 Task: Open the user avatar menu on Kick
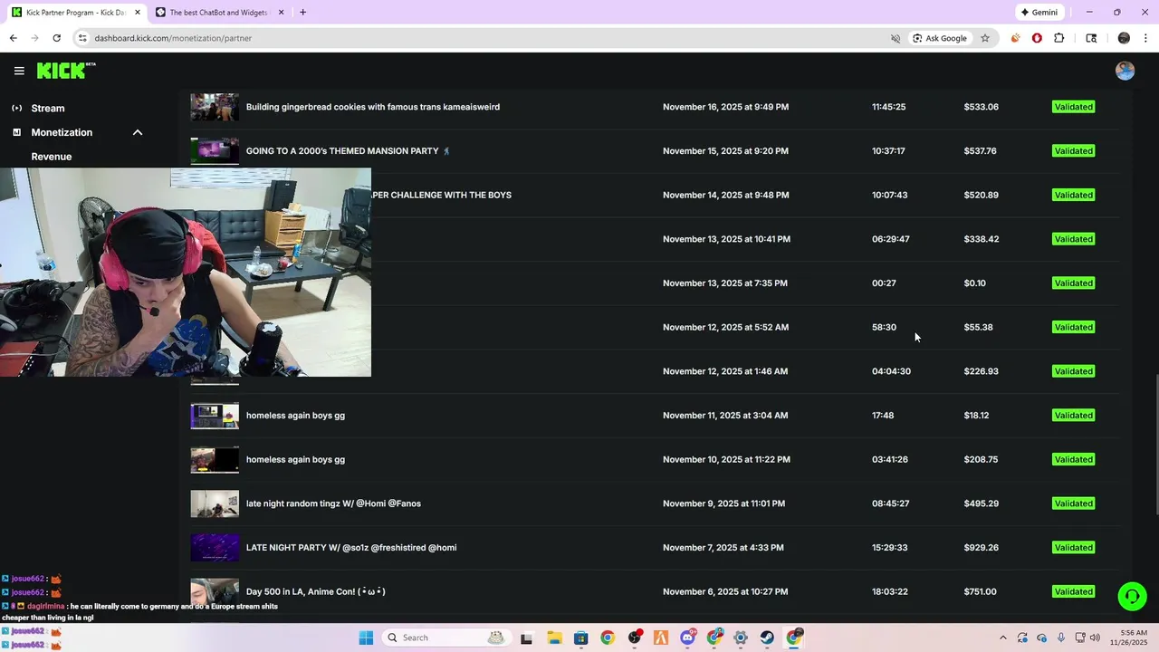click(1125, 71)
